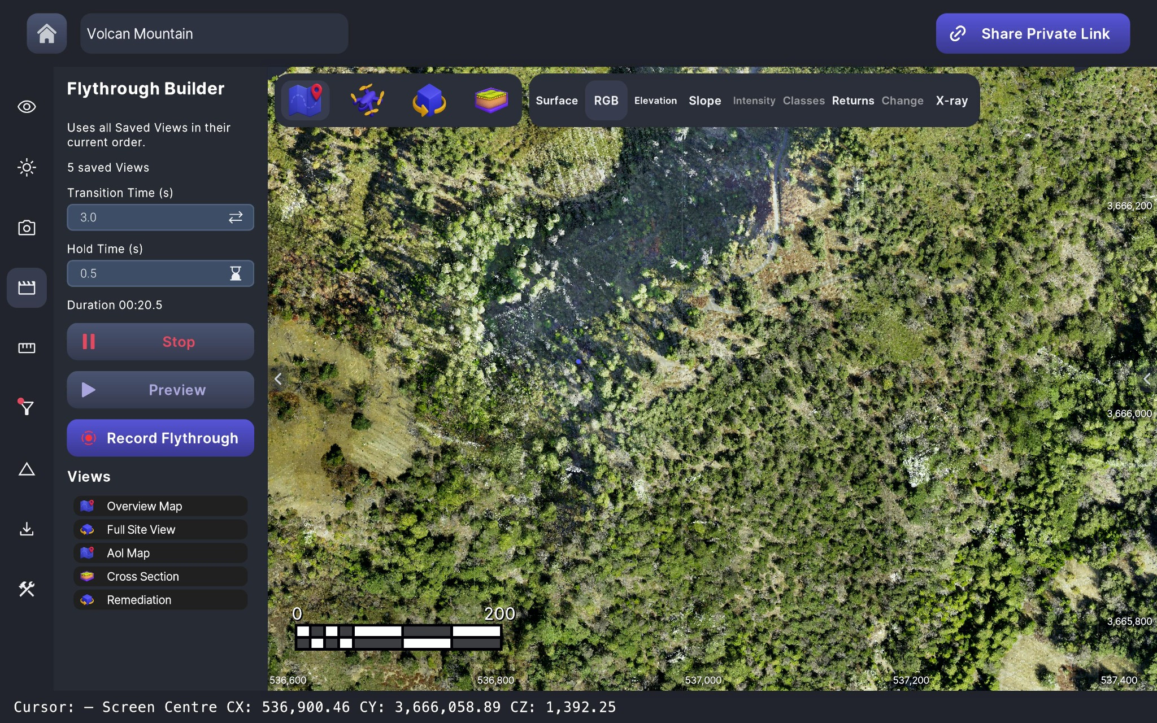Select the AoI Map saved view
The width and height of the screenshot is (1157, 723).
pyautogui.click(x=160, y=553)
